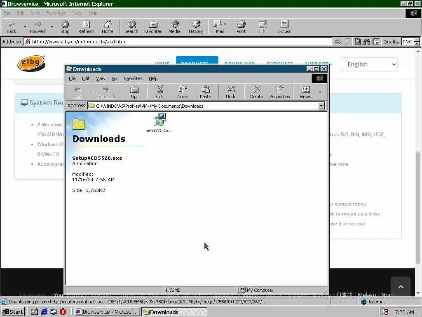Click Paste in Downloads toolbar
Image resolution: width=422 pixels, height=317 pixels.
(x=205, y=92)
